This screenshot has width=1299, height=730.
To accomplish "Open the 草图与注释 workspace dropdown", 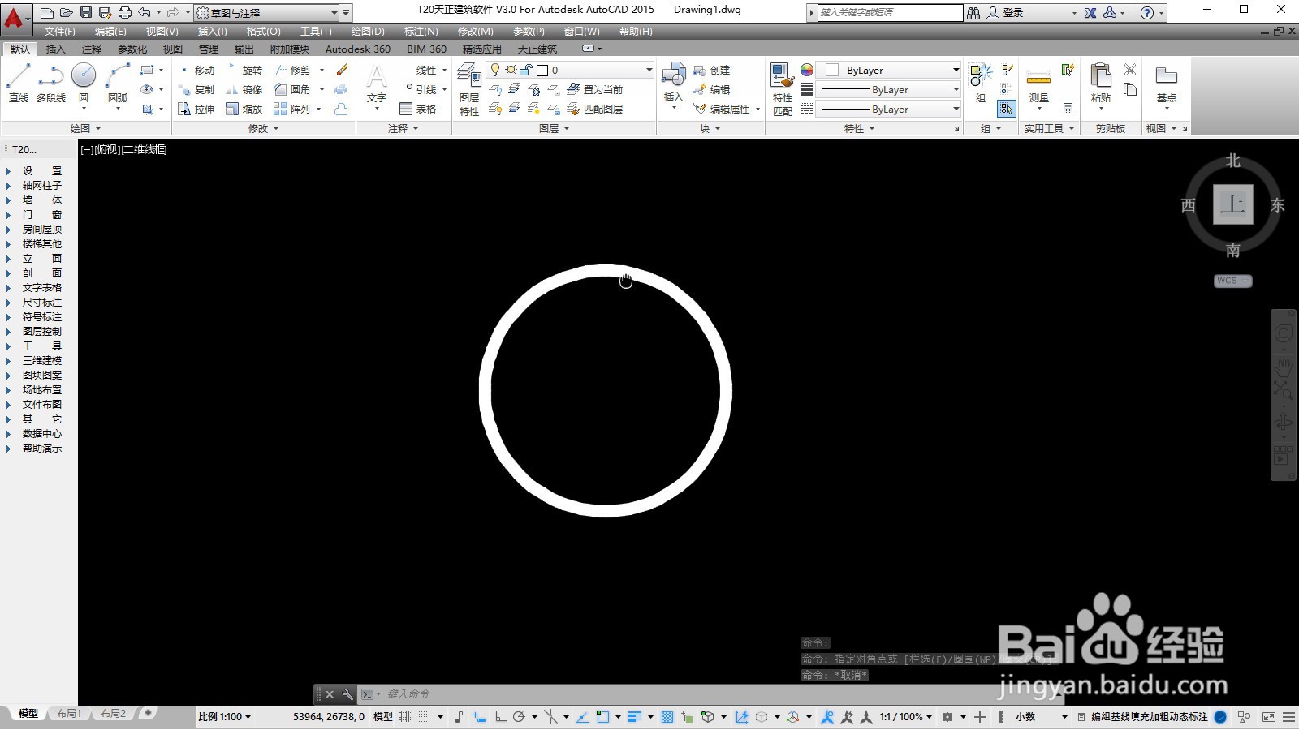I will click(x=266, y=12).
